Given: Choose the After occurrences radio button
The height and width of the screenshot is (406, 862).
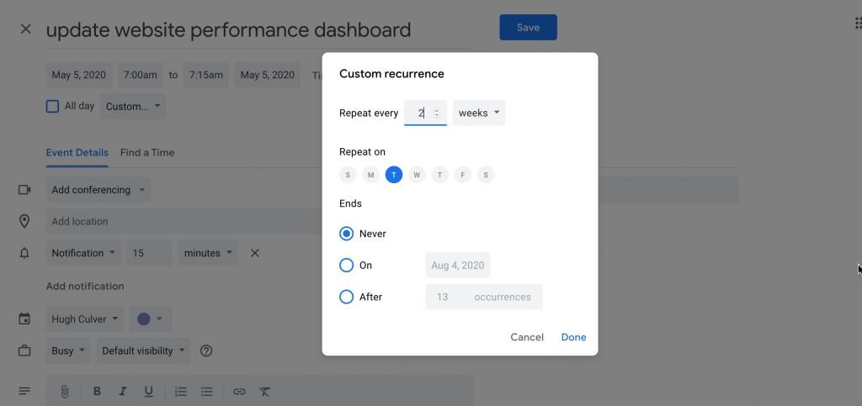Looking at the screenshot, I should [346, 297].
